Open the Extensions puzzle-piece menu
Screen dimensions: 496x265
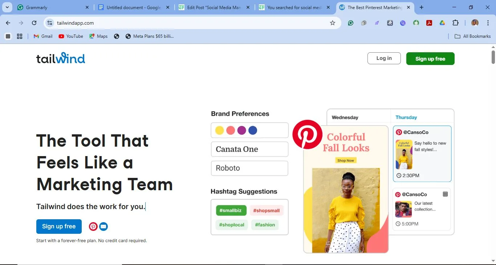point(456,23)
